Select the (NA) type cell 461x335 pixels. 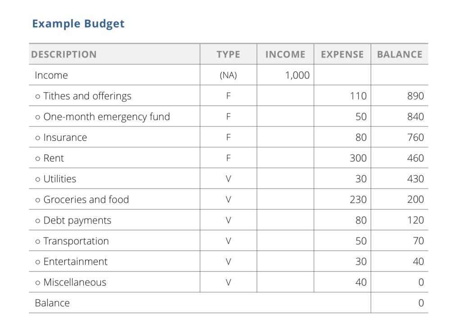(228, 76)
